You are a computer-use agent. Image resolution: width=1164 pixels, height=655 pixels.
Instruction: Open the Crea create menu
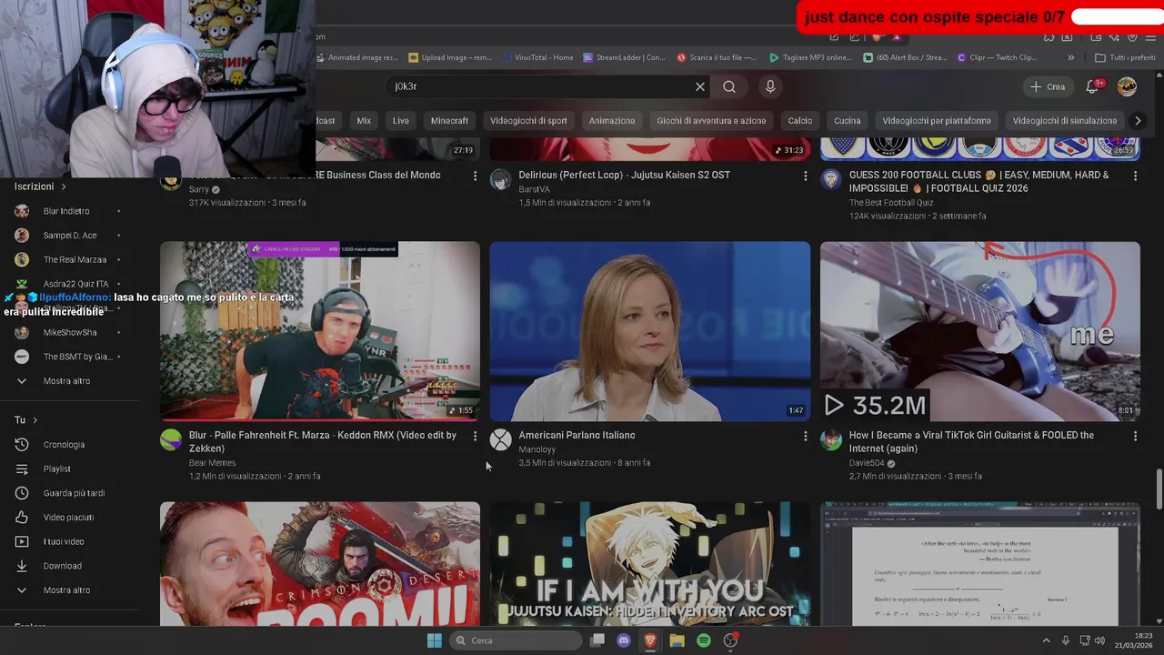pos(1047,86)
